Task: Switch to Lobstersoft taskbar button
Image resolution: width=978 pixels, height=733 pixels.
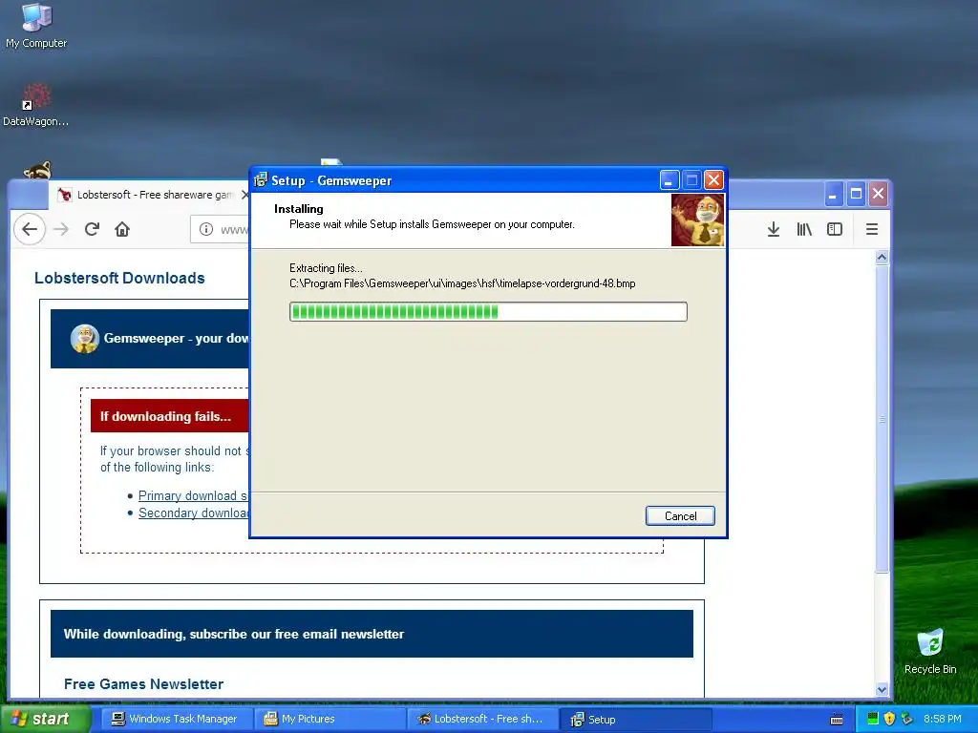Action: pyautogui.click(x=483, y=719)
